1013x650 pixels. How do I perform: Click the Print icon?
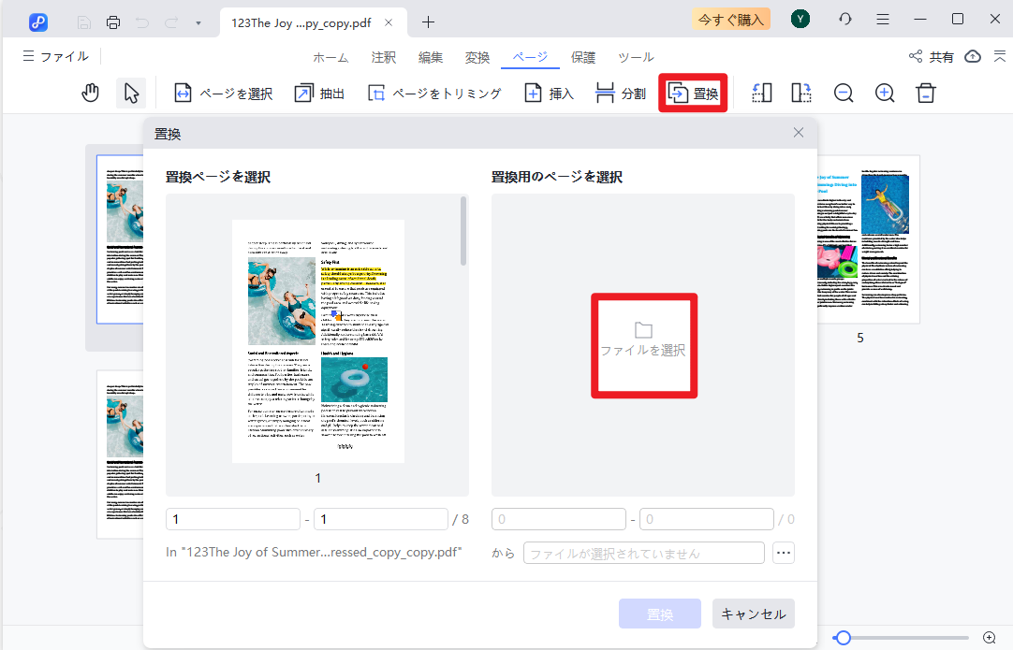click(112, 22)
